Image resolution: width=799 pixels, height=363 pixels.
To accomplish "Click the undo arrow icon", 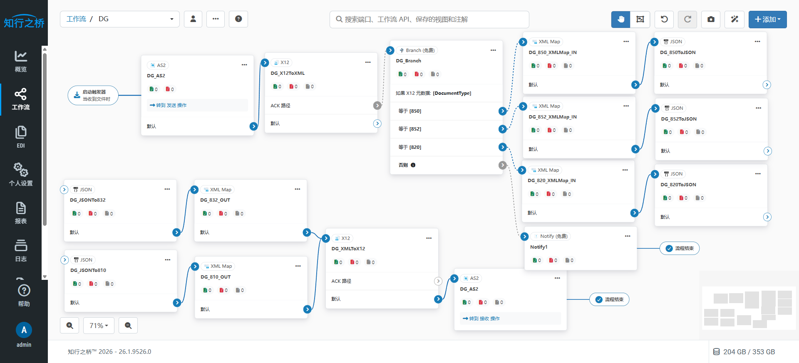I will [664, 19].
